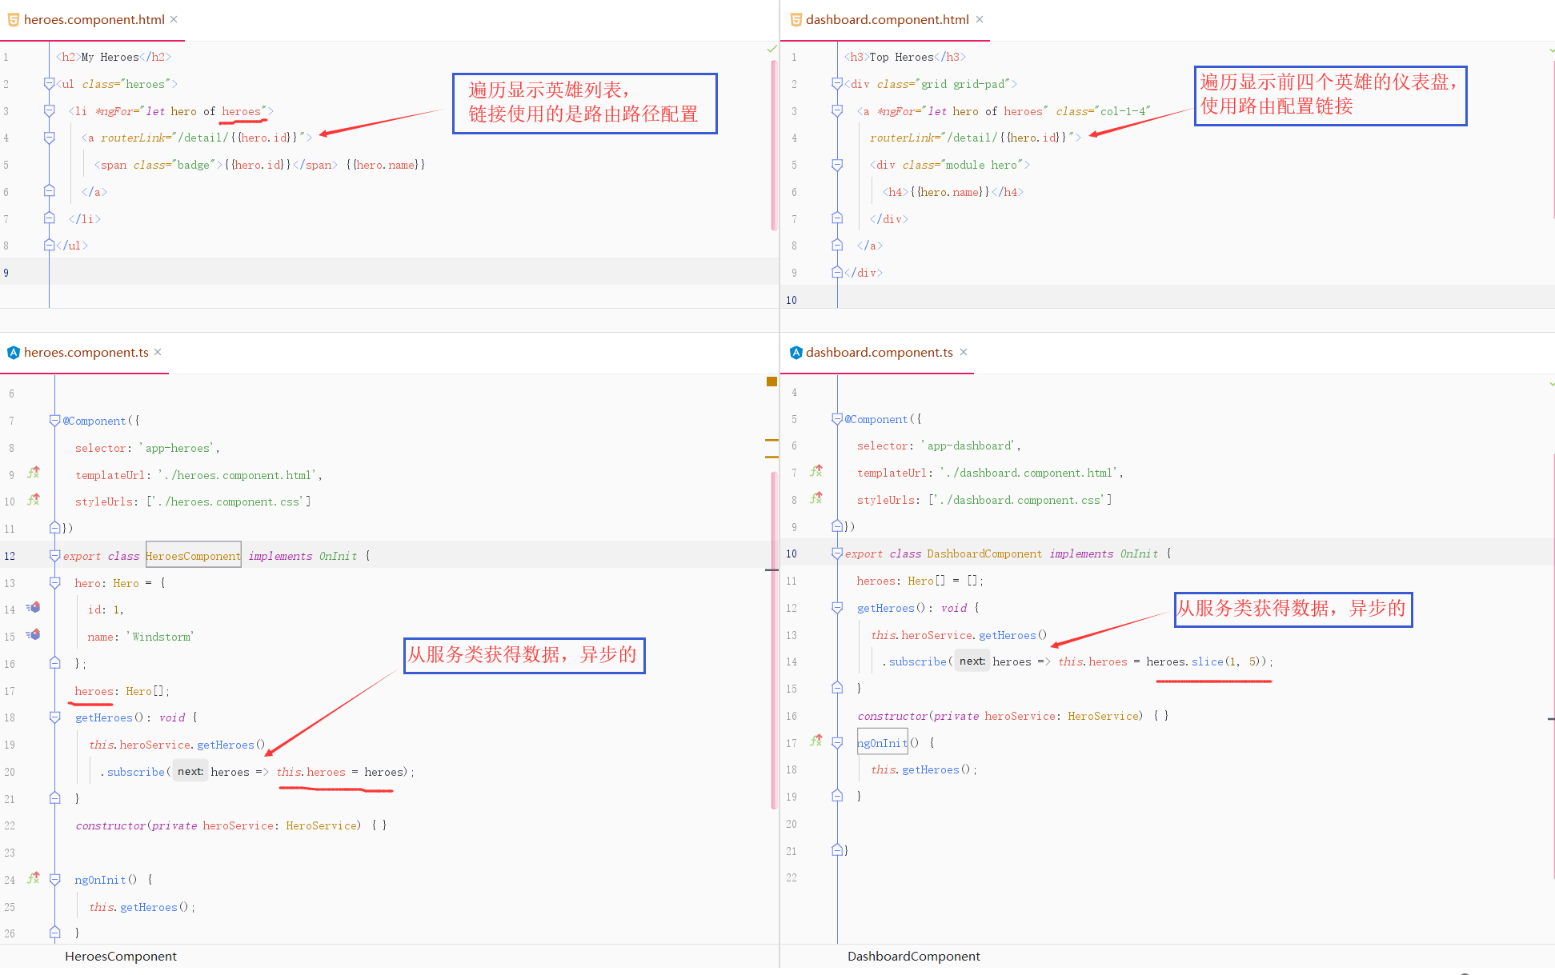This screenshot has height=975, width=1555.
Task: Fold the DashboardComponent getHeroes method
Action: point(837,608)
